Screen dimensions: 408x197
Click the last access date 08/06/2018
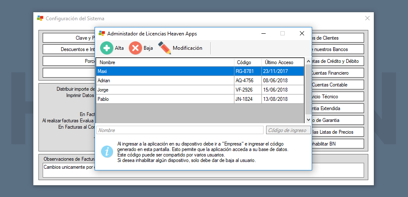[283, 80]
